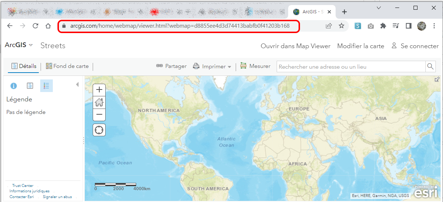Click the Partager share button

pos(171,66)
